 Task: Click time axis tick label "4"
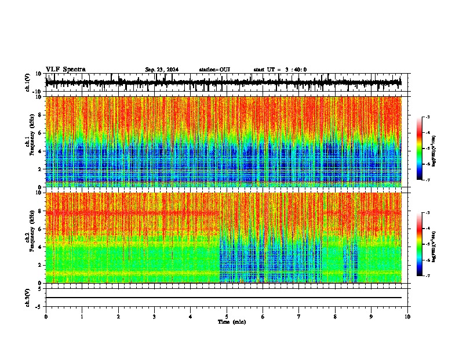coord(191,317)
